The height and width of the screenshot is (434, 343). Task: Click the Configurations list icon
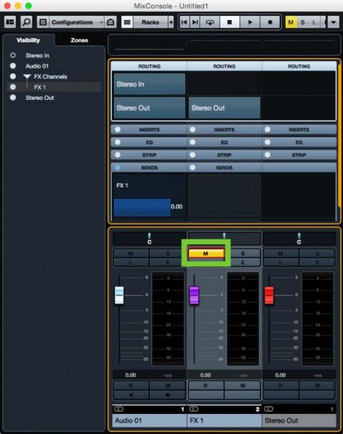click(x=43, y=22)
